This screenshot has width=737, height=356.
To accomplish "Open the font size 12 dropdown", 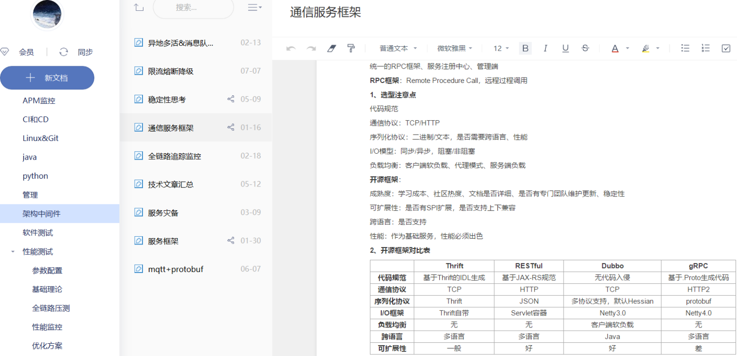I will [x=501, y=48].
